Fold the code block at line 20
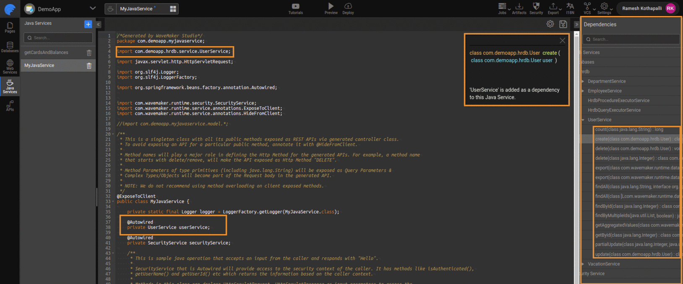The height and width of the screenshot is (284, 683). (113, 134)
